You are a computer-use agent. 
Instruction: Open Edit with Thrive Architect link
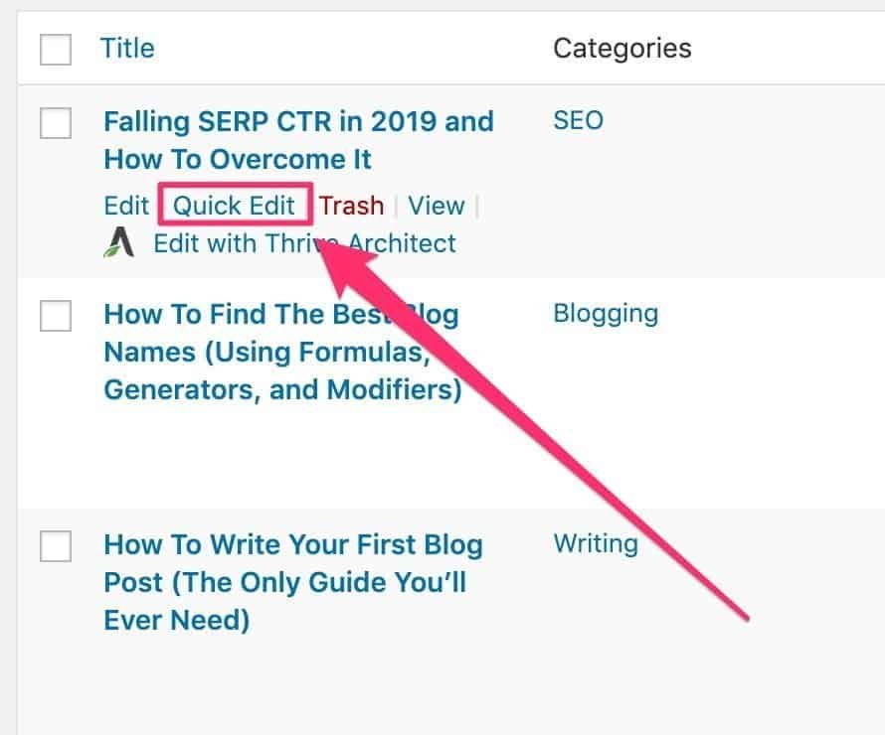(304, 242)
